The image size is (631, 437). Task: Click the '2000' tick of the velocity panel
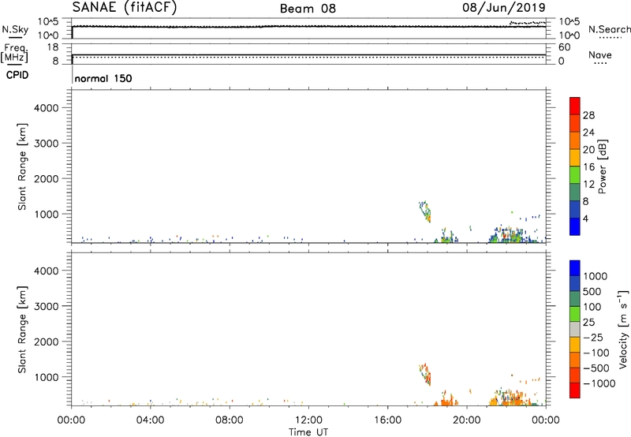coord(46,342)
